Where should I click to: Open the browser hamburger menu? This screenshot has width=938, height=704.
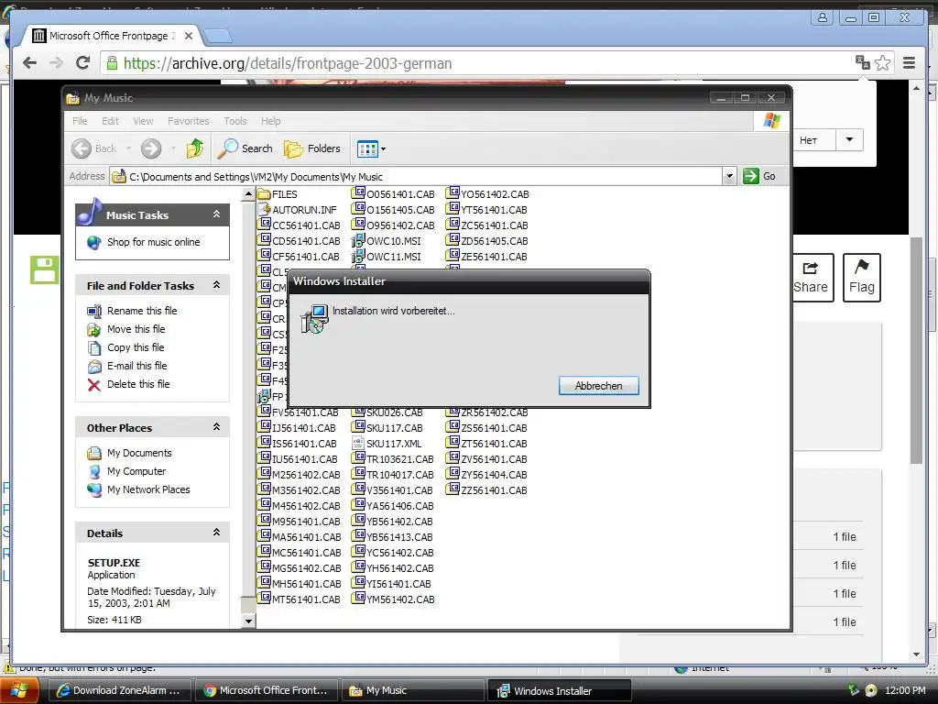tap(909, 63)
